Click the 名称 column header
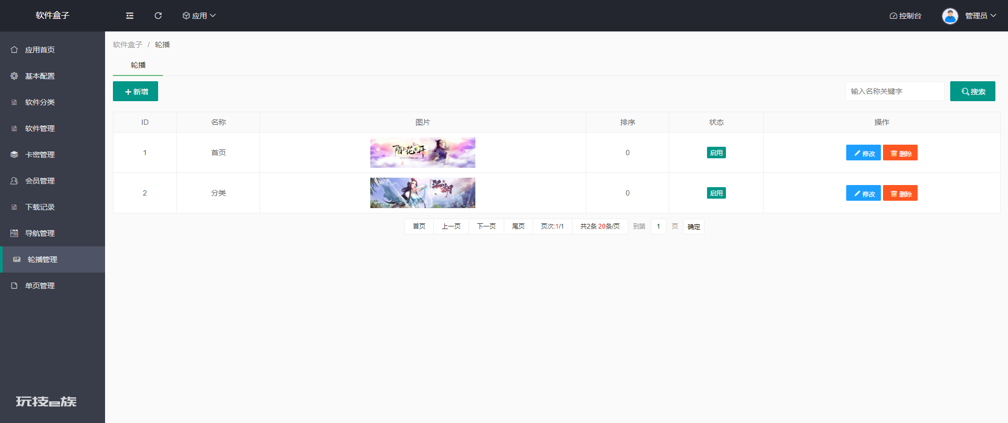1008x423 pixels. 219,122
